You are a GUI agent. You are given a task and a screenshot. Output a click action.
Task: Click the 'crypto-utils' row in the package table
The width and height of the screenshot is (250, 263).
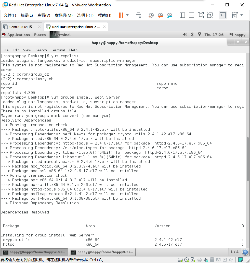pyautogui.click(x=123, y=240)
